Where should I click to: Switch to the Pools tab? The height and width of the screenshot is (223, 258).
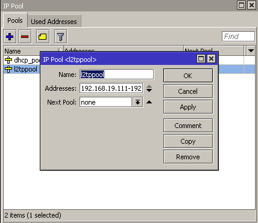[15, 20]
